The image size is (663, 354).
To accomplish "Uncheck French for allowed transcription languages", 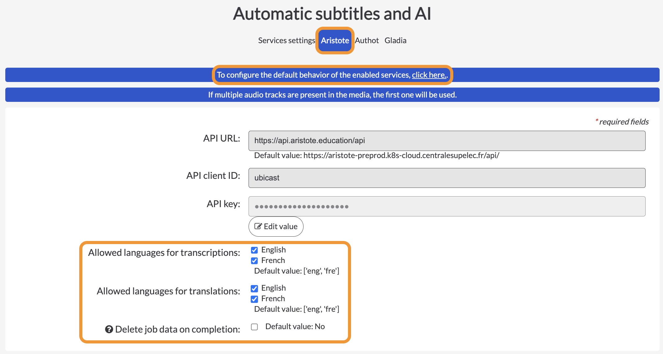I will pos(254,261).
